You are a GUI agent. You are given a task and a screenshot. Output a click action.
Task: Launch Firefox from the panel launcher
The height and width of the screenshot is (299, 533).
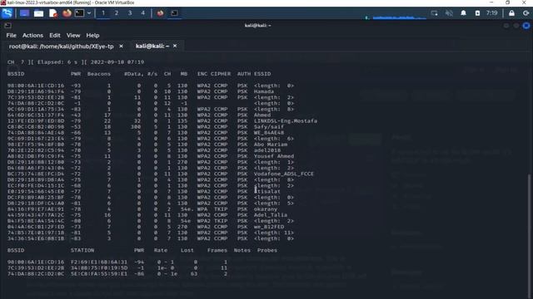coord(67,13)
